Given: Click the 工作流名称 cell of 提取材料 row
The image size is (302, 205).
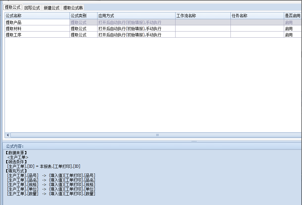Looking at the screenshot, I should pyautogui.click(x=203, y=29).
